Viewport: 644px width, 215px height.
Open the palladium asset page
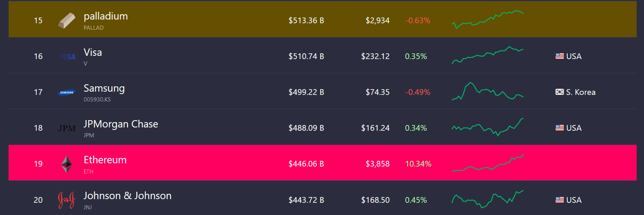click(x=106, y=16)
